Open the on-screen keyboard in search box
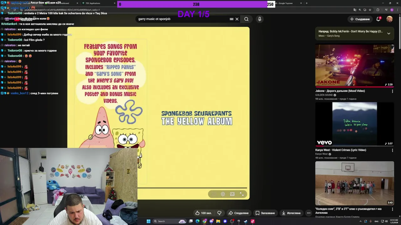 [x=232, y=19]
